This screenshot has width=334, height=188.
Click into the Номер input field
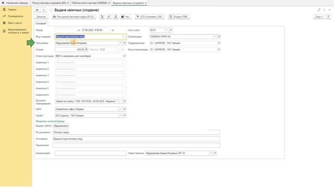tap(65, 30)
